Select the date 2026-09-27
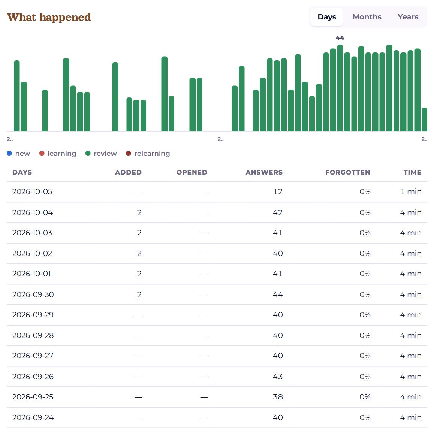This screenshot has height=435, width=434. [x=33, y=355]
